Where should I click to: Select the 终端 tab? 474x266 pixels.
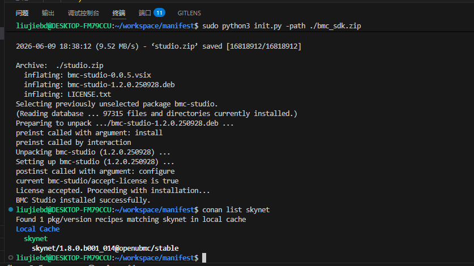[x=119, y=13]
